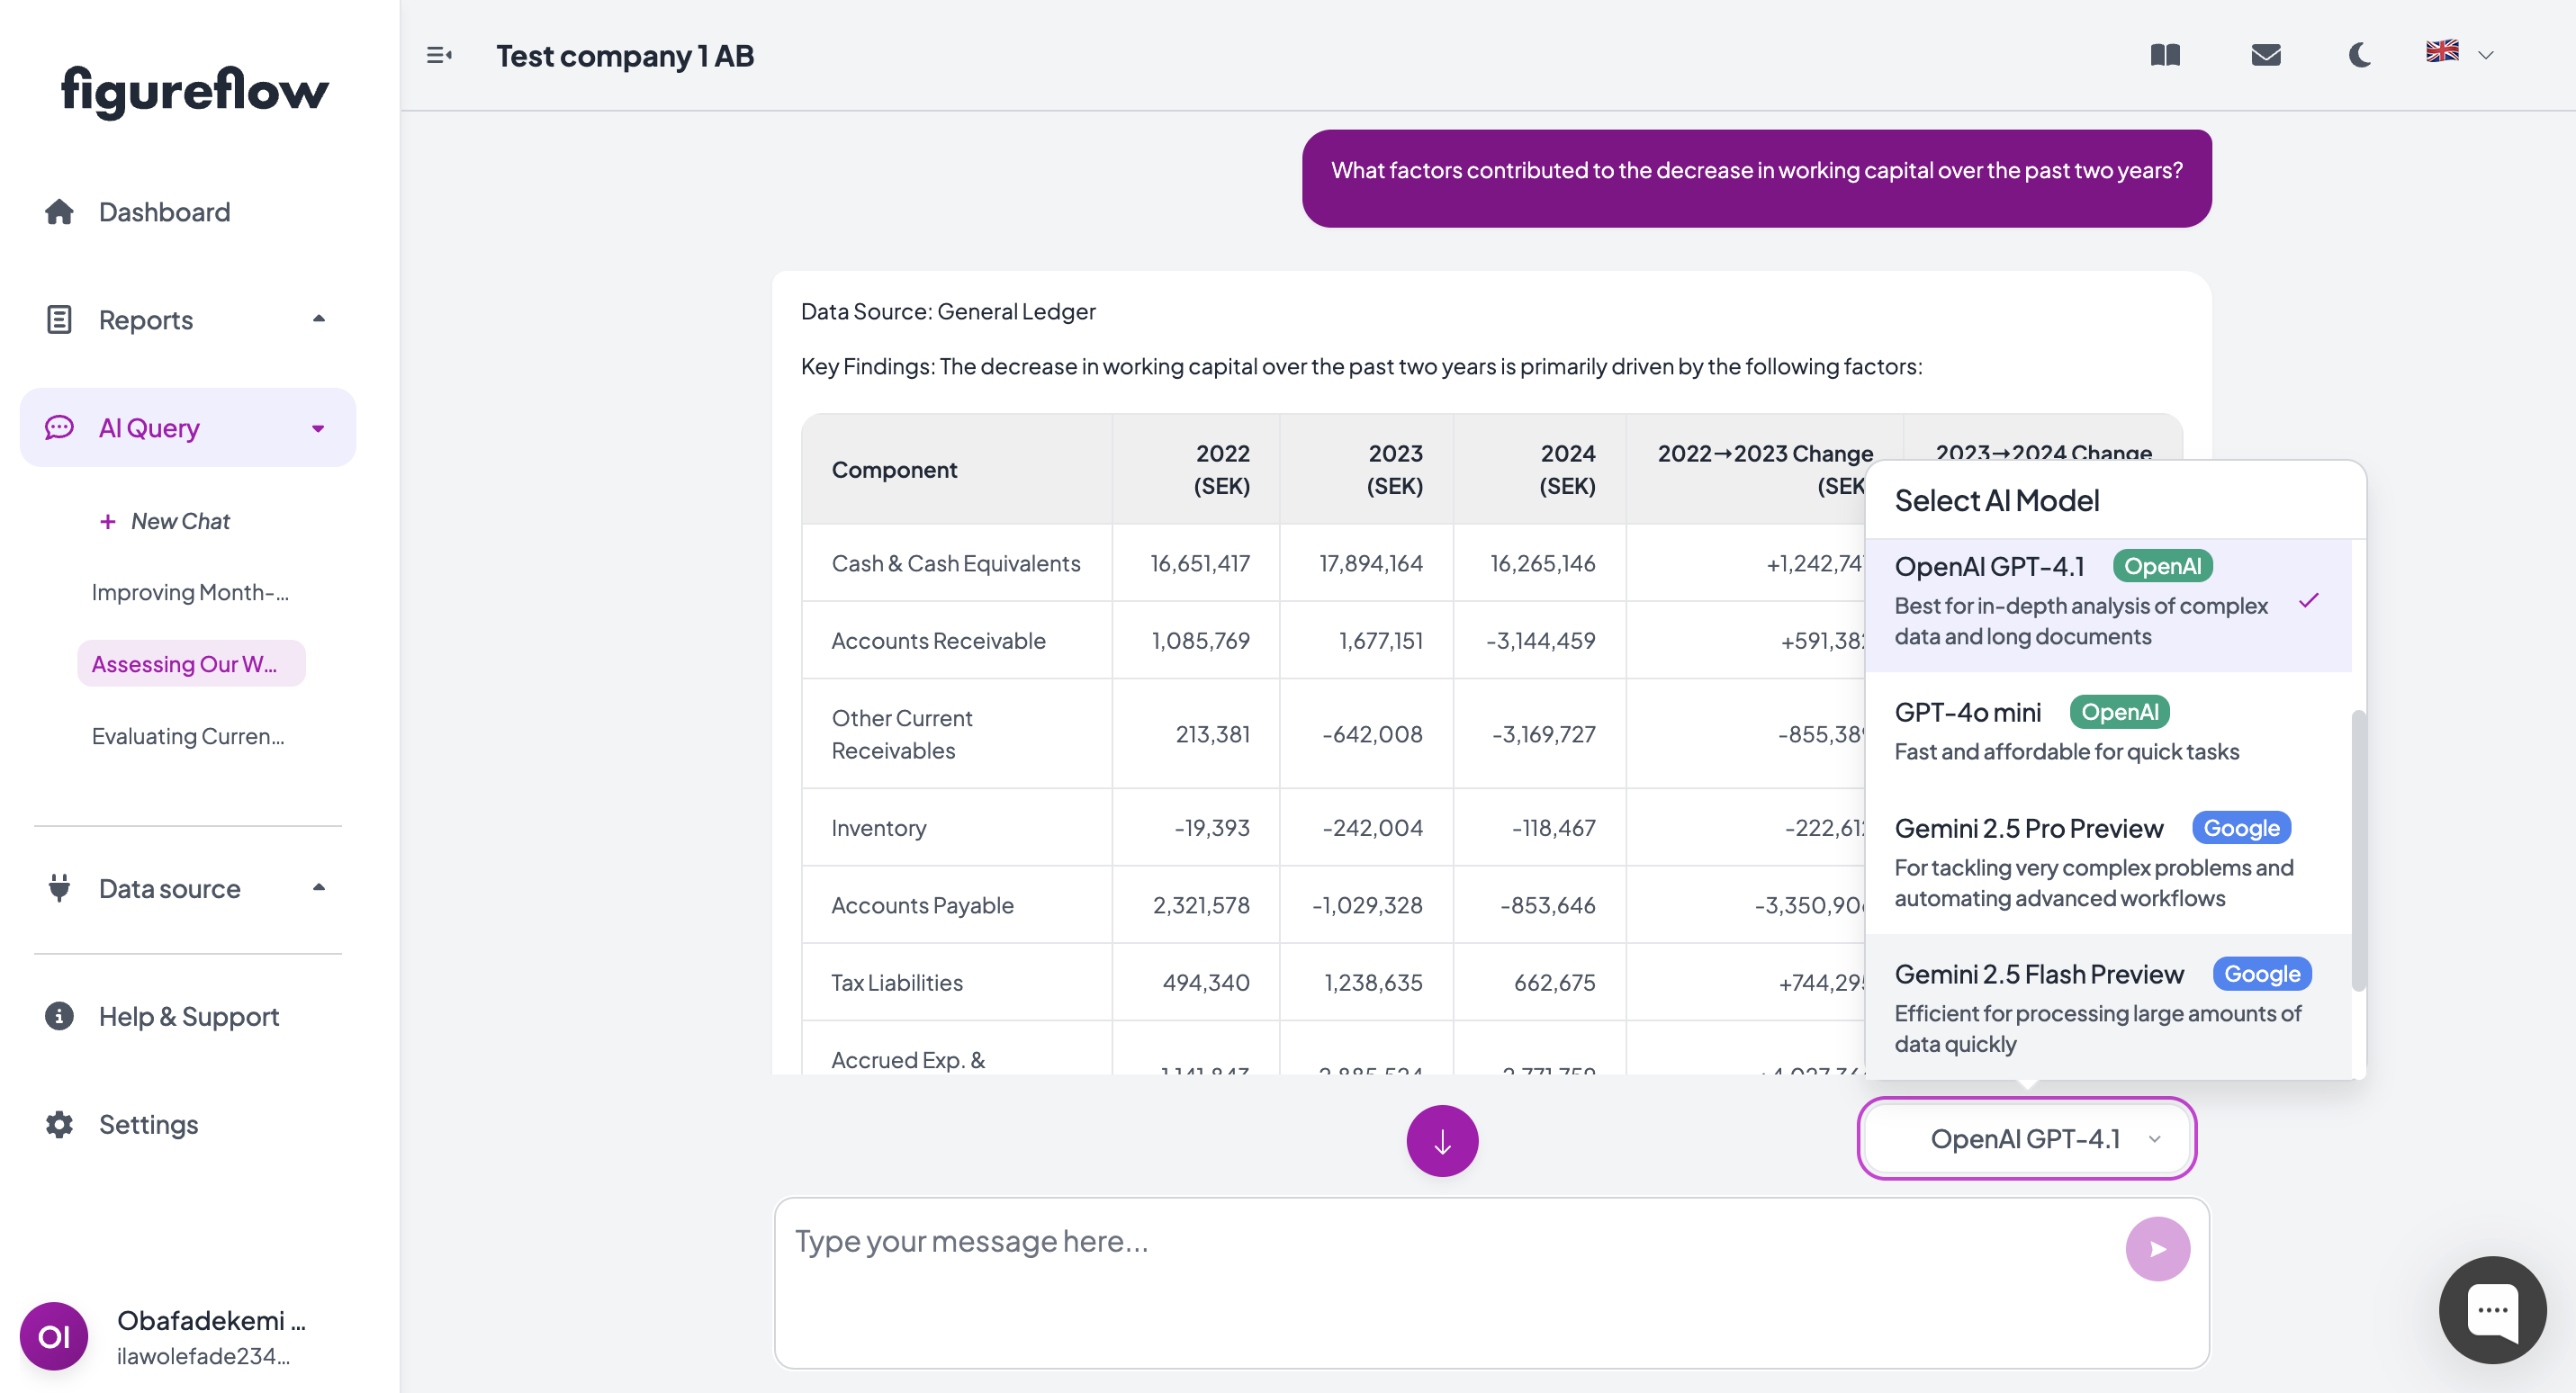Click the checkmark beside OpenAI GPT-4.1
Viewport: 2576px width, 1393px height.
tap(2308, 600)
